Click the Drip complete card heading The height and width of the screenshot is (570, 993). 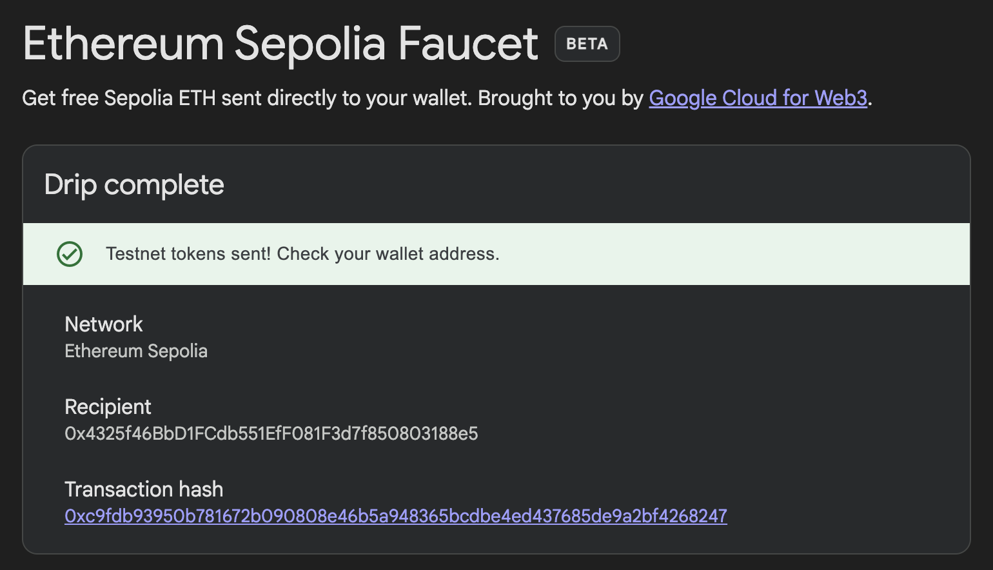point(134,185)
